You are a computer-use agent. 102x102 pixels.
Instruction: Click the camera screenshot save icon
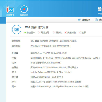[x=96, y=20]
